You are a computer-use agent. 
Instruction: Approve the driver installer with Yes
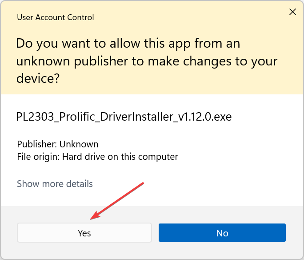(84, 233)
